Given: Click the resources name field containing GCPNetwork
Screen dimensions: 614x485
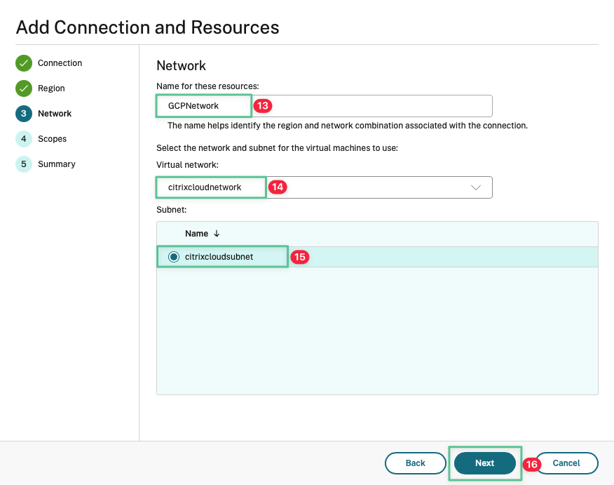Looking at the screenshot, I should pyautogui.click(x=324, y=106).
